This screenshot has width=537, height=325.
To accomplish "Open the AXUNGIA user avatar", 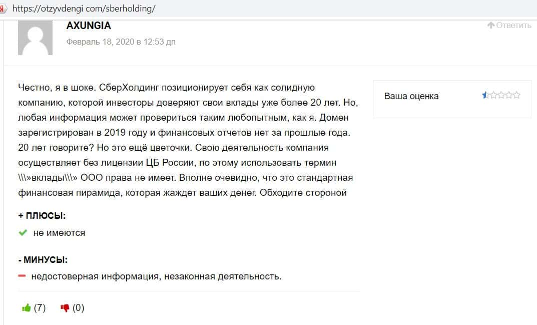I will [35, 38].
